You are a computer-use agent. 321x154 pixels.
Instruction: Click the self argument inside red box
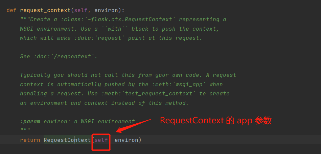101,140
